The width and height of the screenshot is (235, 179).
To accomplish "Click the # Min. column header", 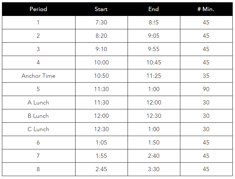I will (206, 9).
